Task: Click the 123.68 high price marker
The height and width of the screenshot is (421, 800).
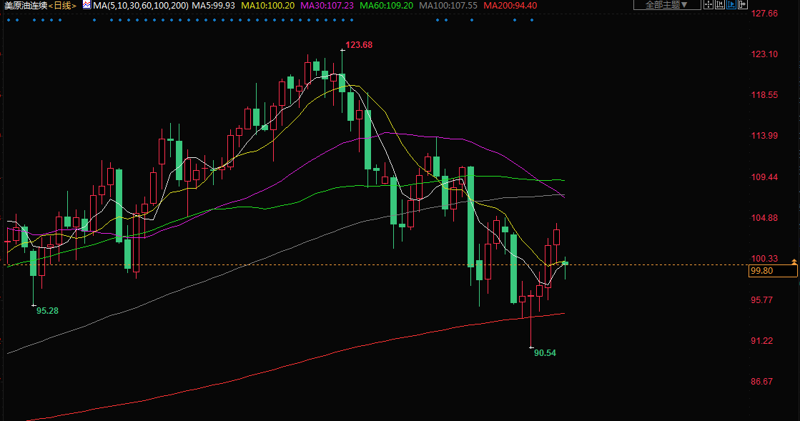Action: (x=359, y=45)
